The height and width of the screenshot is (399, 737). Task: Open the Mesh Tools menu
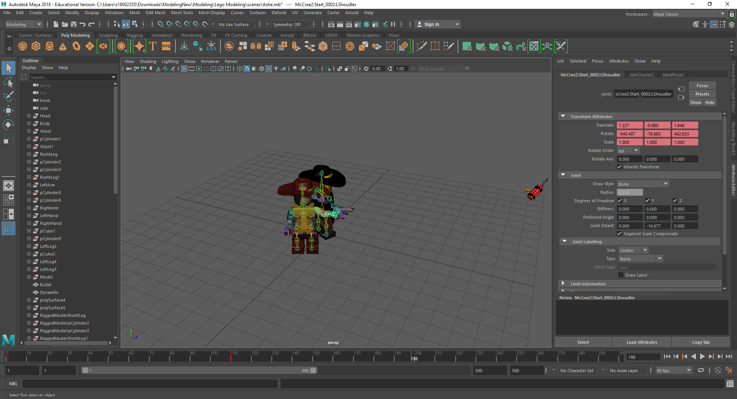coord(182,13)
